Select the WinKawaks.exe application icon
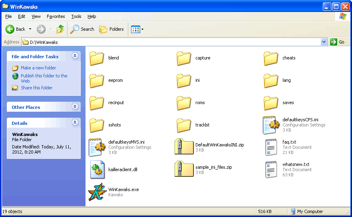Viewport: 352px width, 217px height. pos(97,192)
